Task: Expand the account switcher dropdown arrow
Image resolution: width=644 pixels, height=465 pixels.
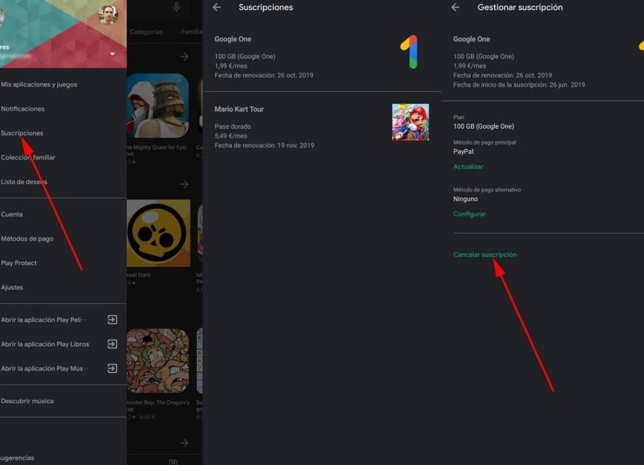Action: pos(113,54)
